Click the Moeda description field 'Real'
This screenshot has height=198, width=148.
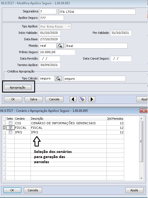tap(97, 46)
